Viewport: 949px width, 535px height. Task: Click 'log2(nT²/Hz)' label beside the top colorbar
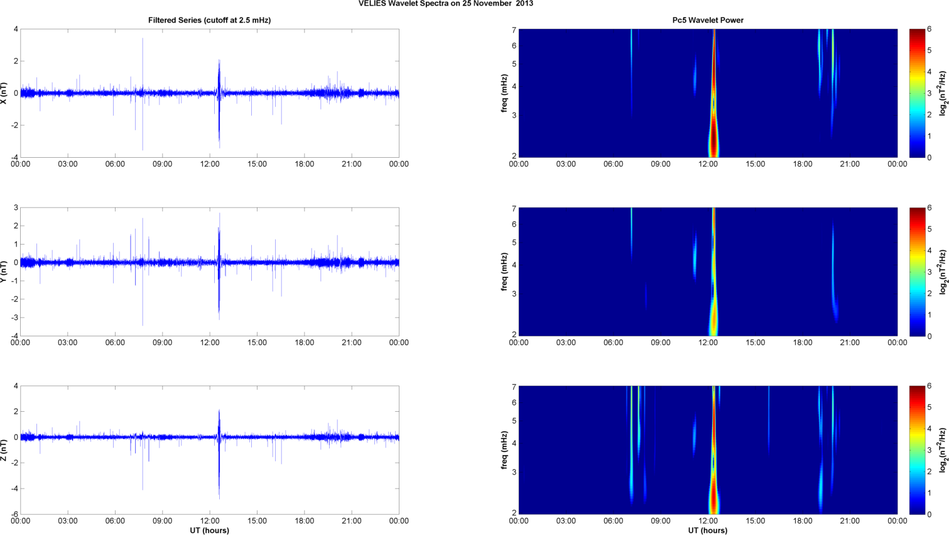(x=943, y=93)
